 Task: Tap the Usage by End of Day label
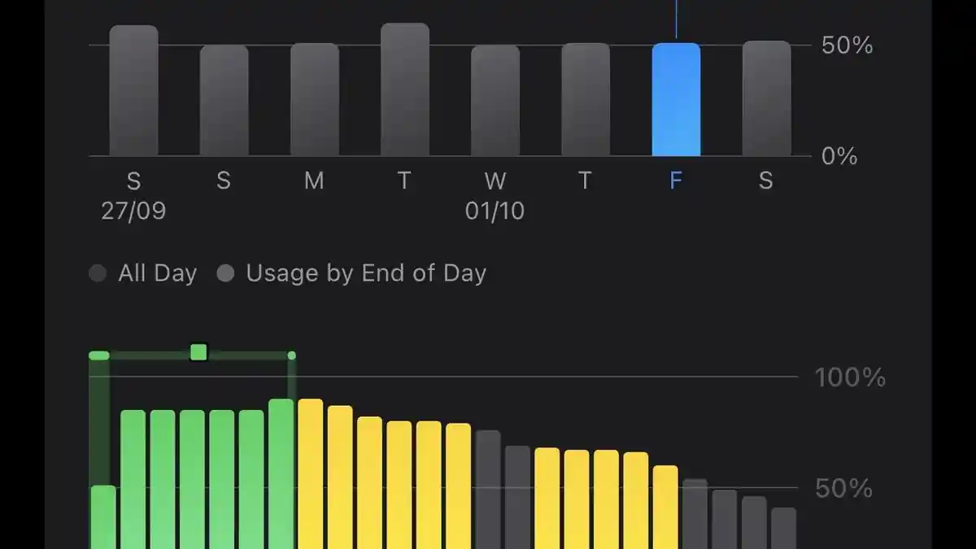[x=366, y=273]
